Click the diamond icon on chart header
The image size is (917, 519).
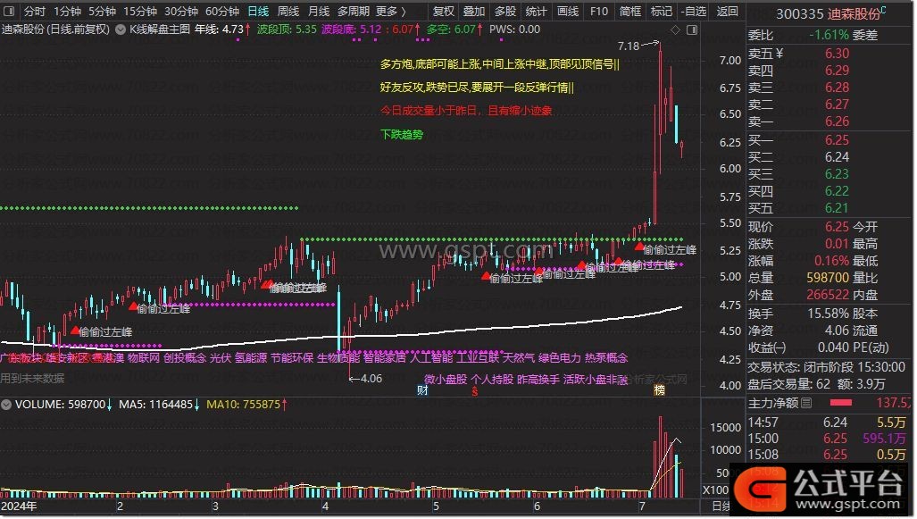[675, 29]
